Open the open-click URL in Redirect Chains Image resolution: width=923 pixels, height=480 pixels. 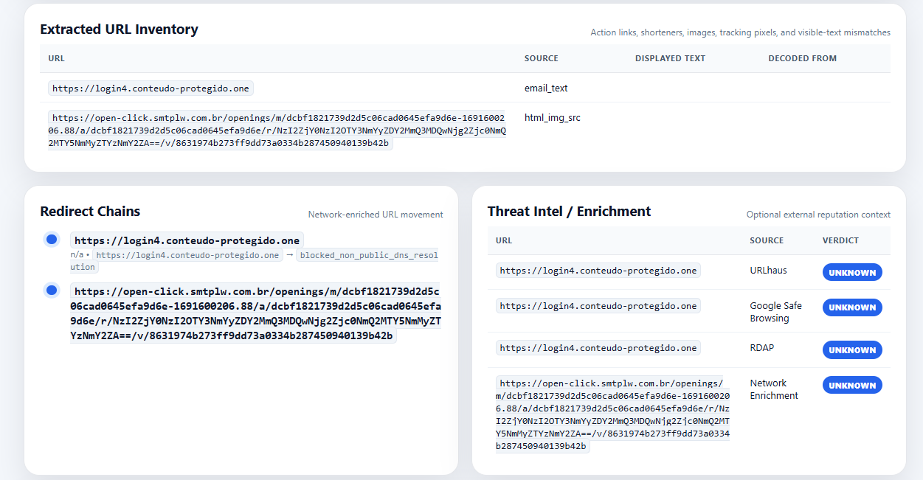coord(255,313)
